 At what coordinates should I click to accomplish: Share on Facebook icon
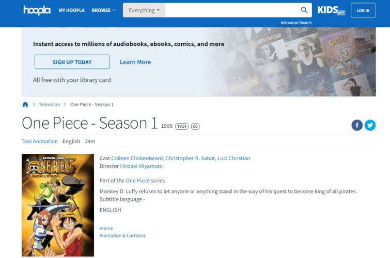click(x=357, y=125)
